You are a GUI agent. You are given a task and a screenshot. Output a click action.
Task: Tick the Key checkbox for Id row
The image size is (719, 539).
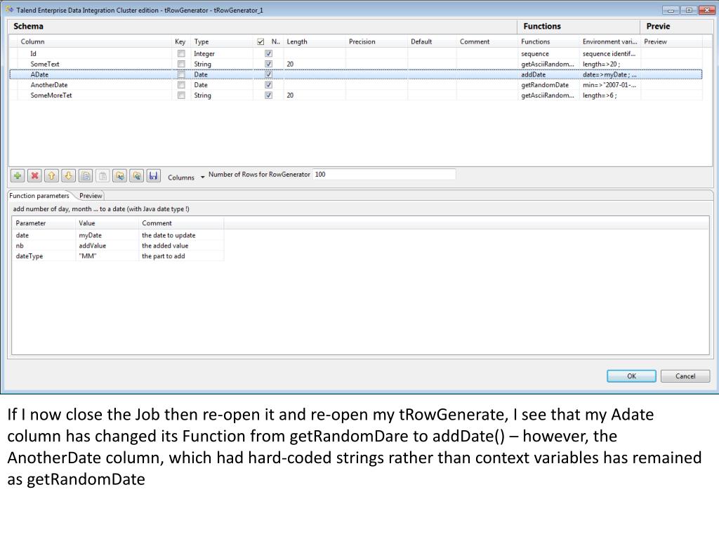point(181,53)
